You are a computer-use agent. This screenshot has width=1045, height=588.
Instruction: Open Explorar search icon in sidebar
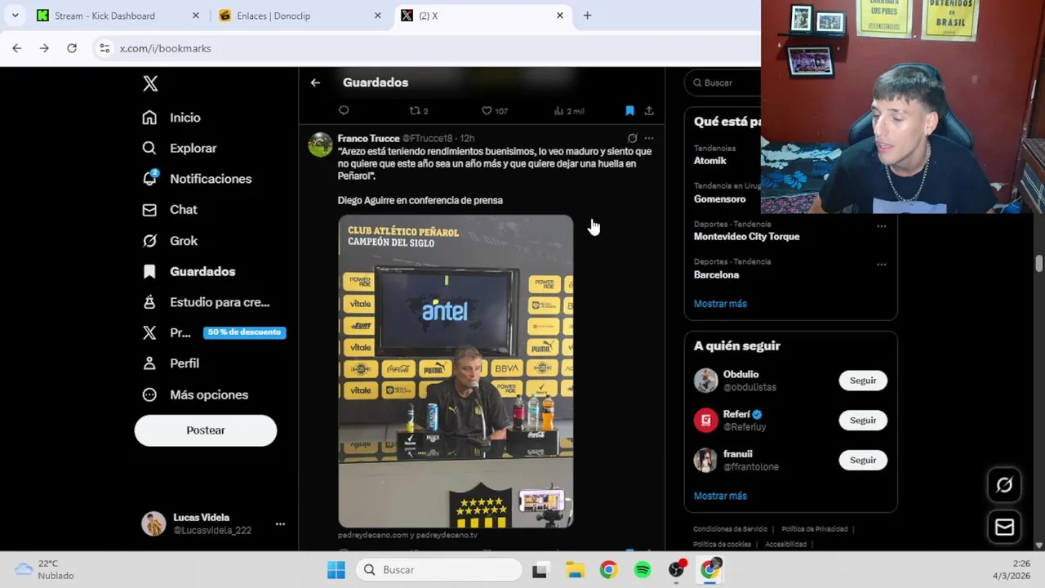click(x=149, y=148)
